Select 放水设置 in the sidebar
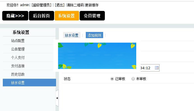Viewport: 194px width, 111px height. click(x=29, y=82)
